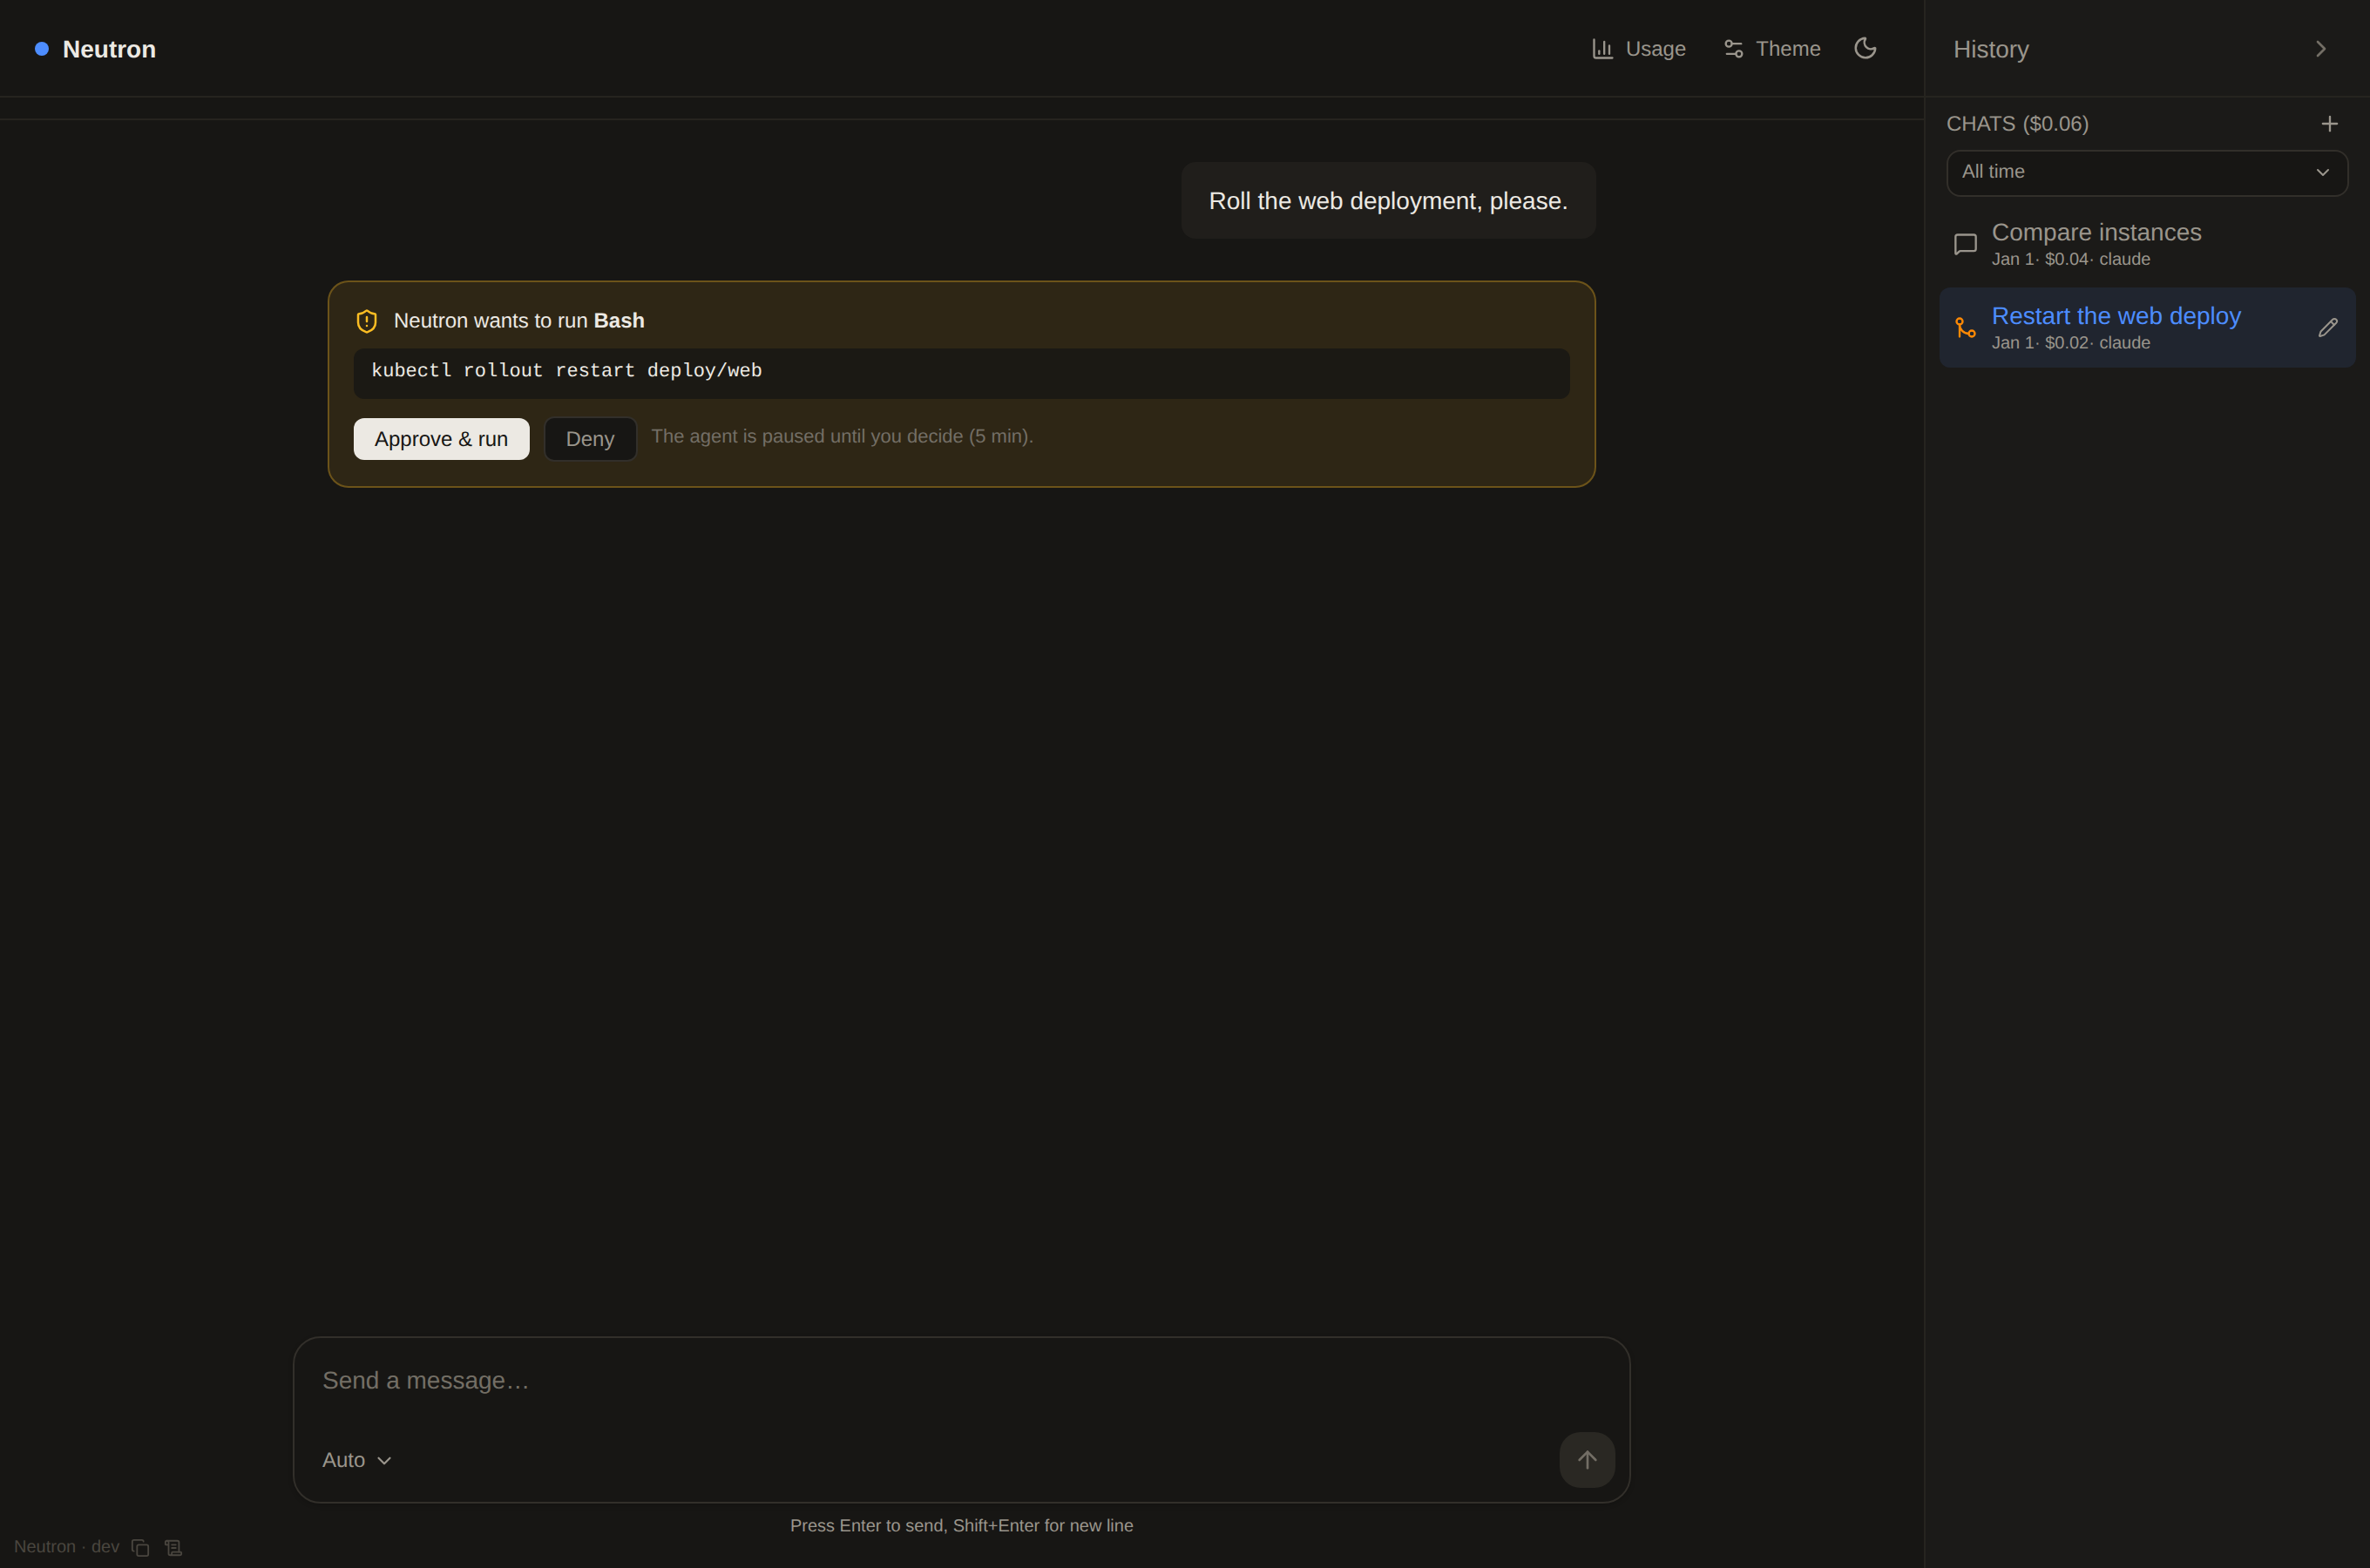
Task: Click 'Press Enter to send' hint text
Action: tap(961, 1525)
